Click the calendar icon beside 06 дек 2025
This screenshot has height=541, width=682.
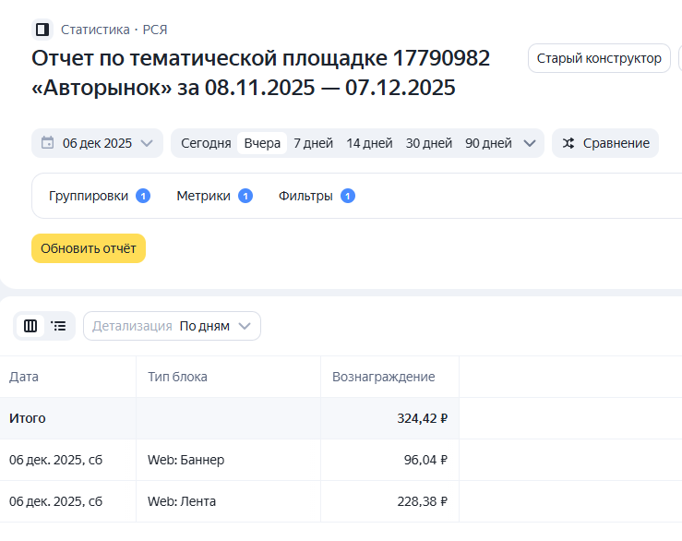(x=48, y=143)
